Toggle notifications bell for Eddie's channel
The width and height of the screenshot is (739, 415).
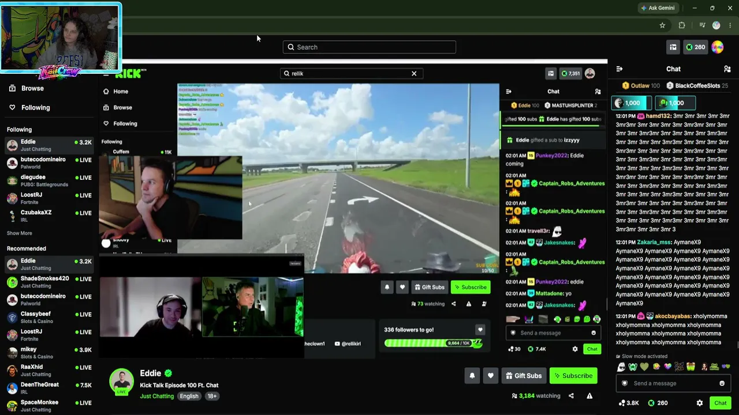(x=472, y=376)
